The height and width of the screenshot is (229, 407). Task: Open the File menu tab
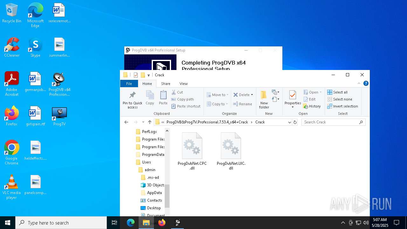click(129, 84)
